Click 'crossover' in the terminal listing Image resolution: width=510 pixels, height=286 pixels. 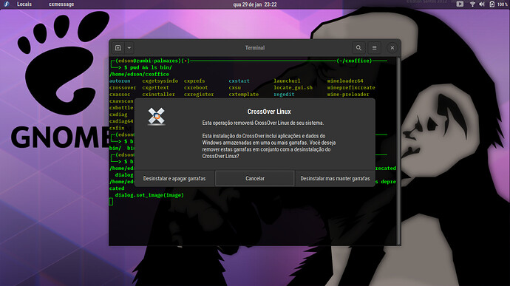[123, 87]
